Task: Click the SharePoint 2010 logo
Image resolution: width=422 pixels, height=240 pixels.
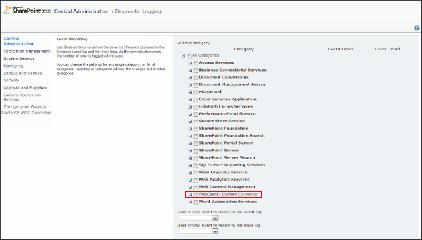Action: (x=27, y=11)
